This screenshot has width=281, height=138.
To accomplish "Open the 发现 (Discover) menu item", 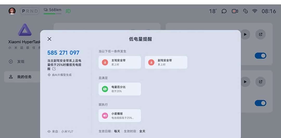I will [x=21, y=61].
